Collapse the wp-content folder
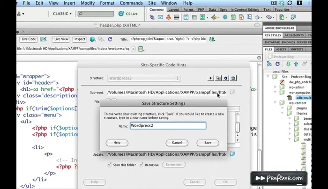Image resolution: width=328 pixels, height=189 pixels. 276,102
